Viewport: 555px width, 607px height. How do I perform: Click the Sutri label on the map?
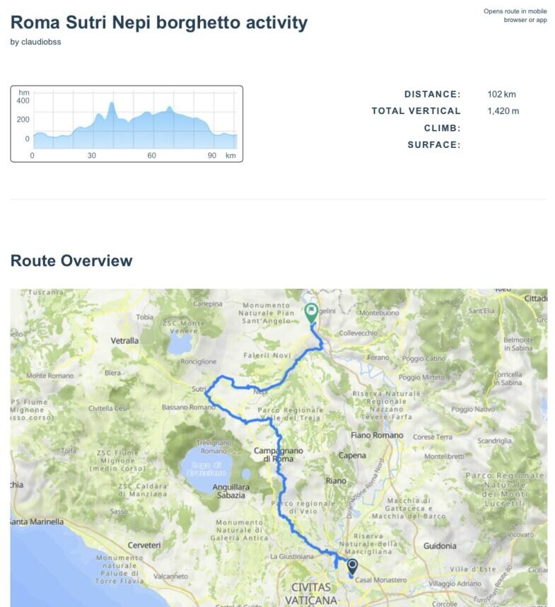tap(198, 389)
